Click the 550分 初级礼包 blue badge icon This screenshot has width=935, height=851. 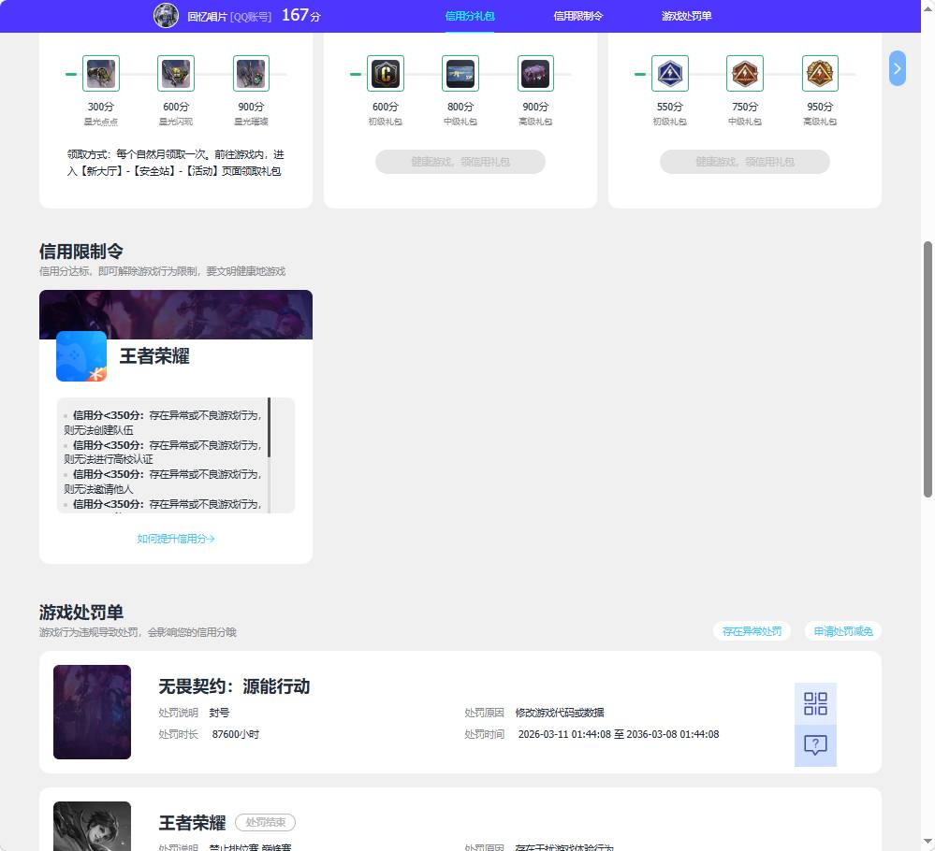tap(669, 73)
